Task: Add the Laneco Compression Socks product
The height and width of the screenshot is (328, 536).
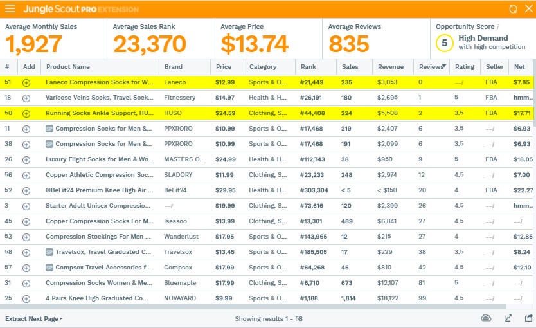Action: [26, 83]
